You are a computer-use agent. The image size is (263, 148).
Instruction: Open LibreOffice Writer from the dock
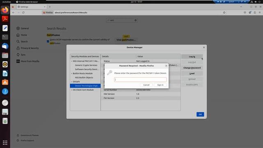[5, 73]
